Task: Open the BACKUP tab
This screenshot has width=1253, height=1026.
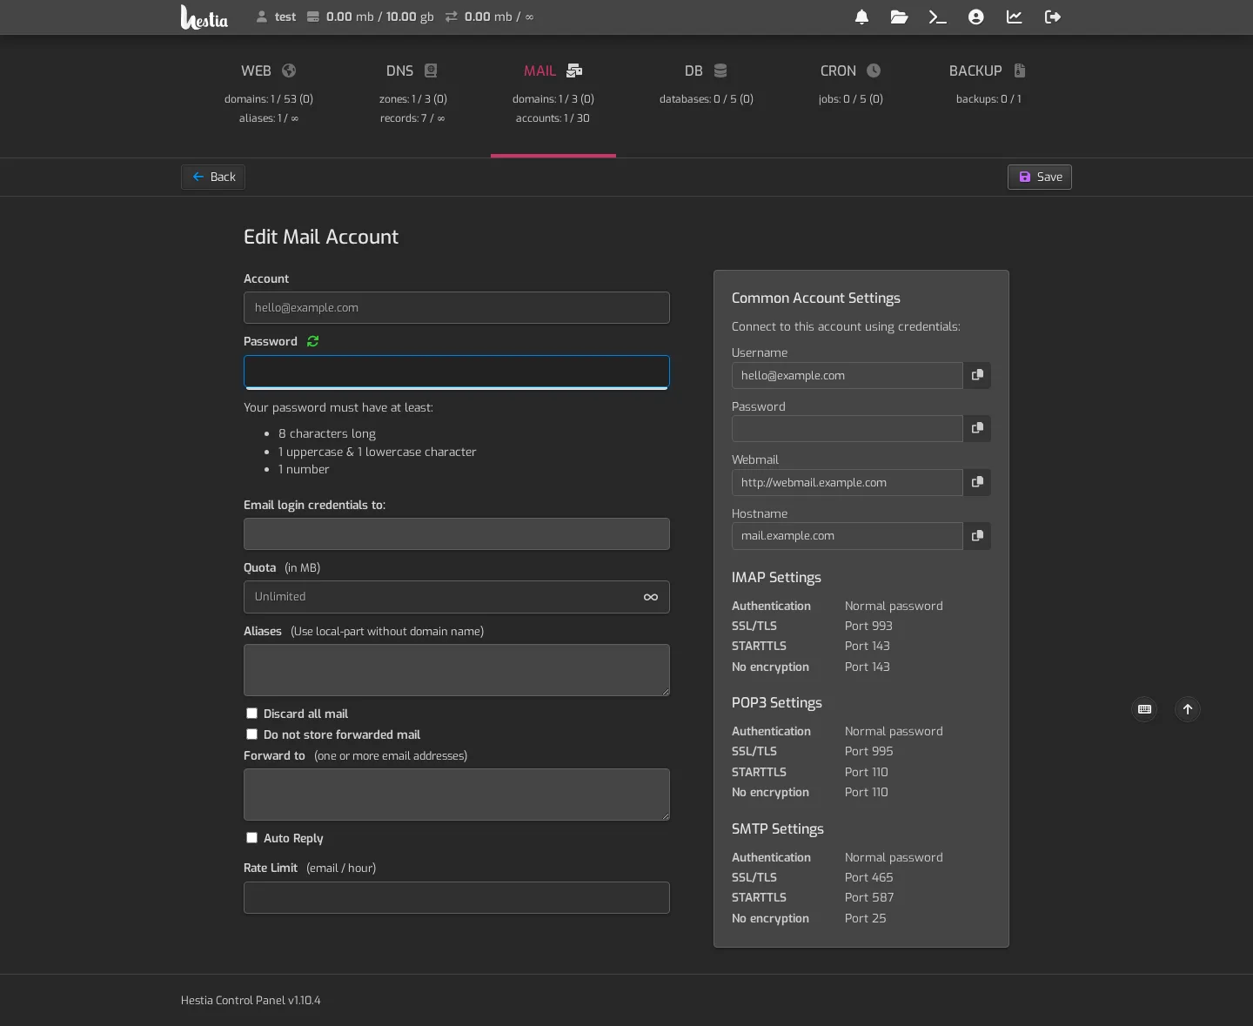Action: click(988, 94)
